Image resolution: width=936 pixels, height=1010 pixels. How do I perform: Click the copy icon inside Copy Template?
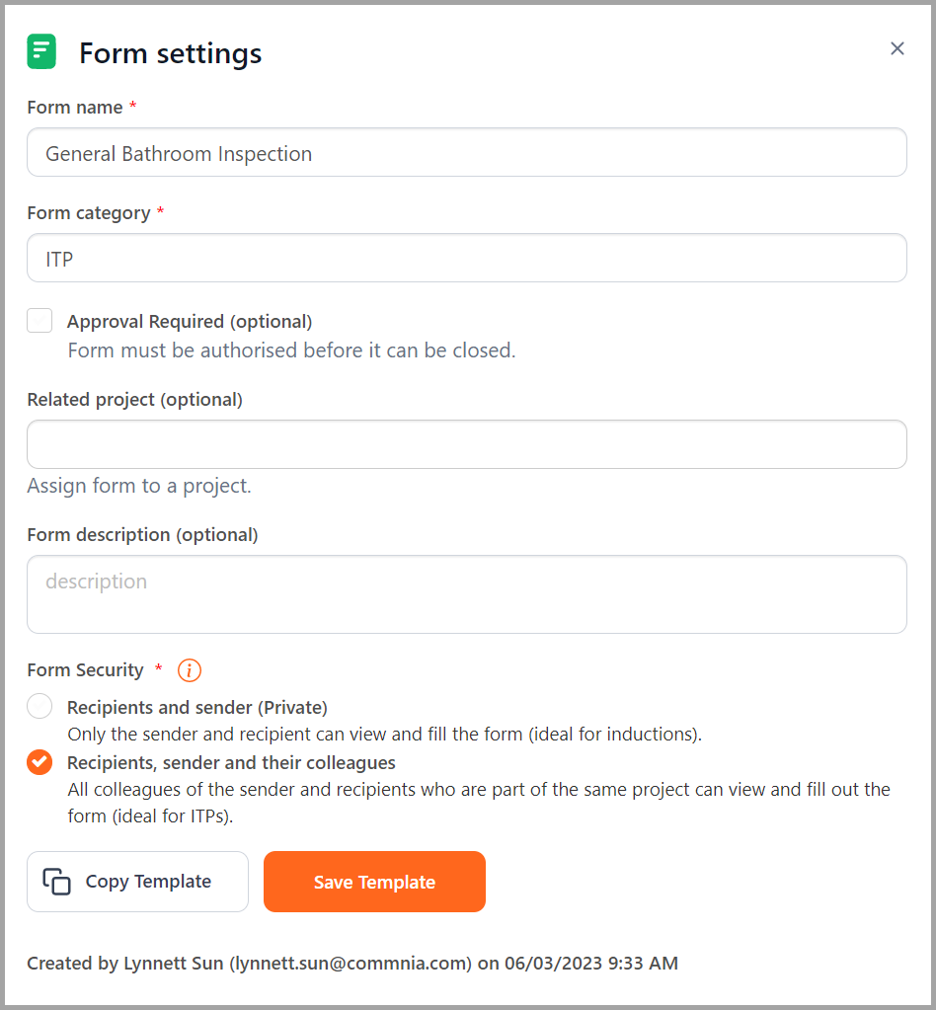pyautogui.click(x=57, y=881)
